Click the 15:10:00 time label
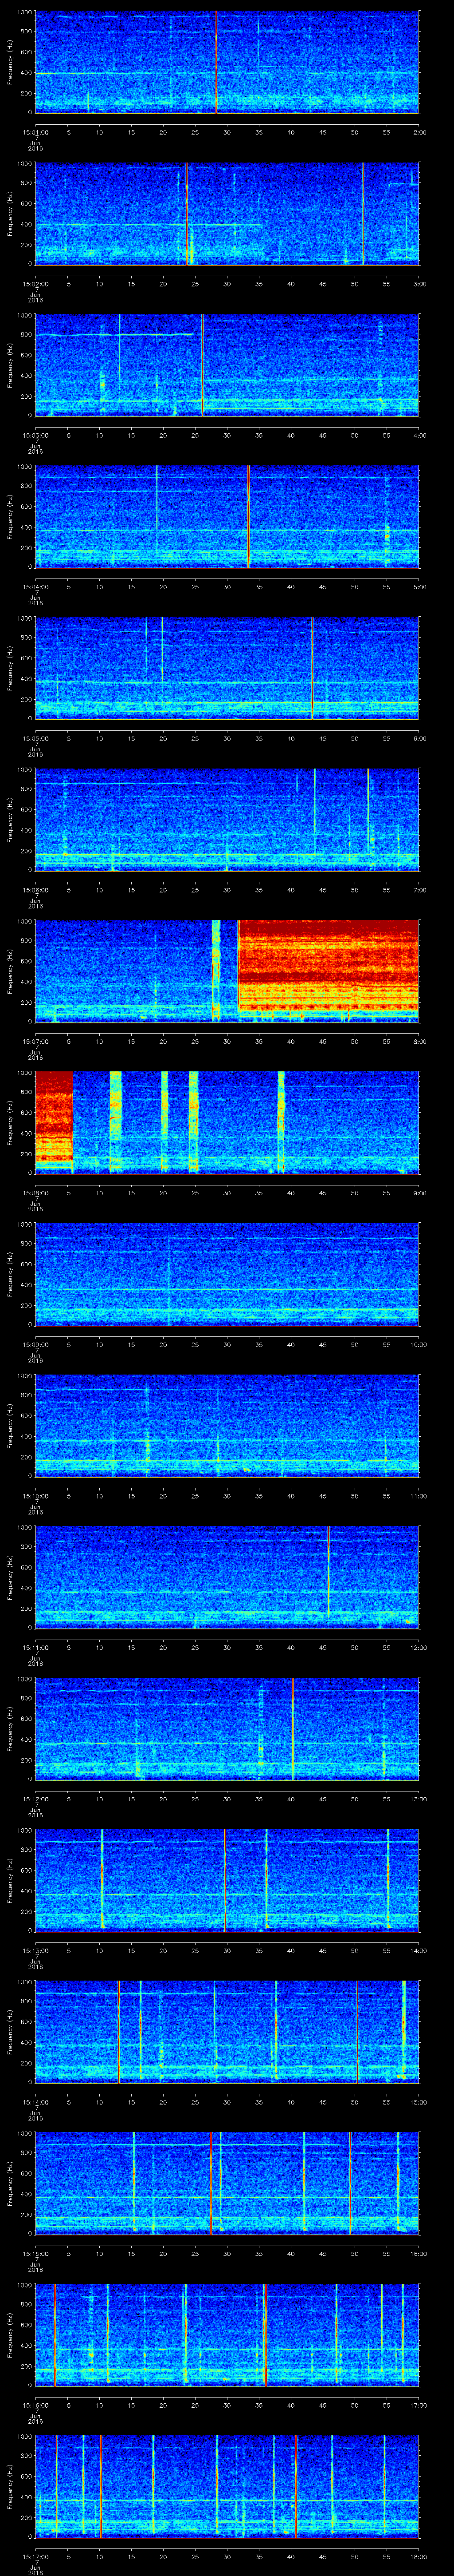454x2576 pixels. pos(35,1495)
